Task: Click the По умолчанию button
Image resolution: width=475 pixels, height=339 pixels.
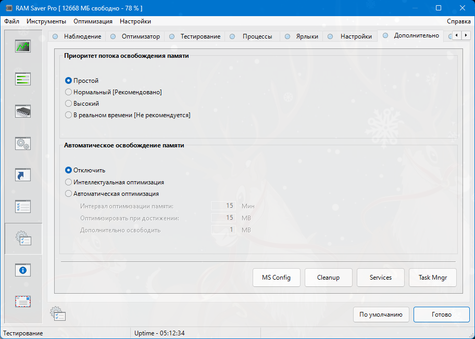Action: click(x=381, y=315)
